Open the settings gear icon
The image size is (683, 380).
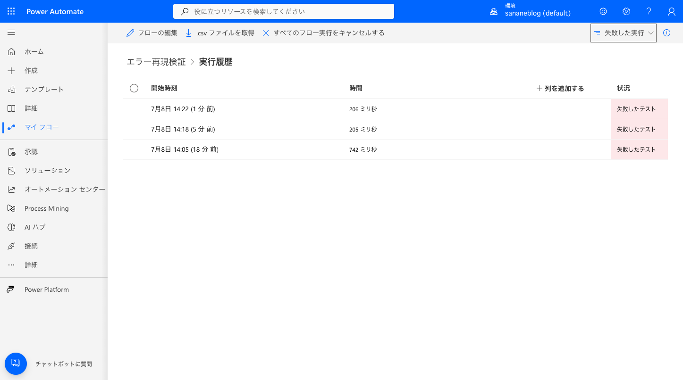[x=626, y=11]
